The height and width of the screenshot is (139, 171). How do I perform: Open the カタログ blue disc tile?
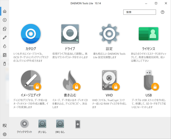point(31,34)
